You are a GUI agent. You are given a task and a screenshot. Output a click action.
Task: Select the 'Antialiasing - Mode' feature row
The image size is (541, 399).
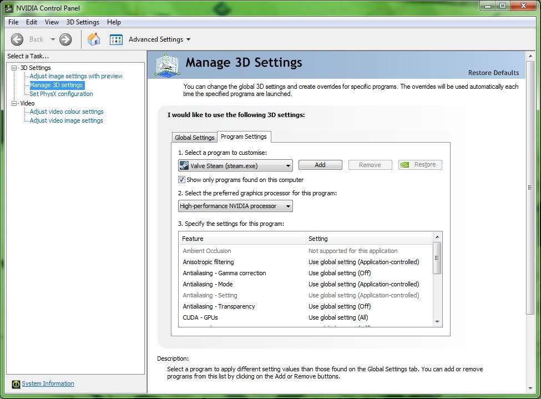tap(306, 284)
